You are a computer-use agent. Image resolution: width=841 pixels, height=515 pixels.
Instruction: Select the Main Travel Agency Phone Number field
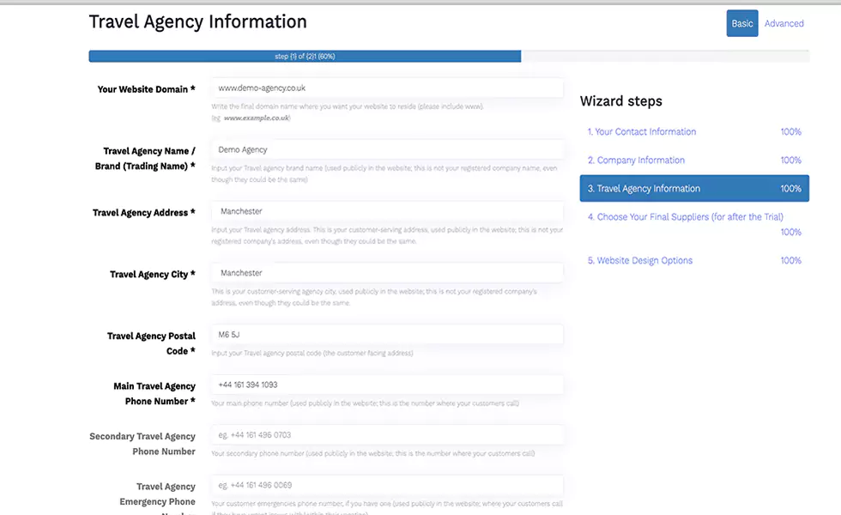pyautogui.click(x=386, y=385)
